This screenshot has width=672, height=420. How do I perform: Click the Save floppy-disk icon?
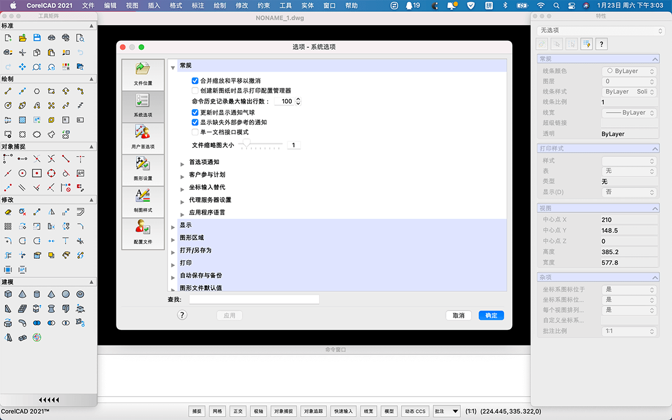tap(37, 38)
